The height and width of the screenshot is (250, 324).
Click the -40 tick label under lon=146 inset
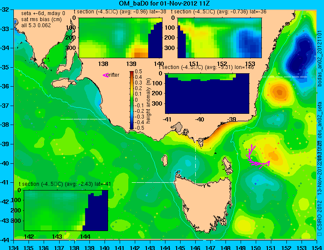click(199, 119)
